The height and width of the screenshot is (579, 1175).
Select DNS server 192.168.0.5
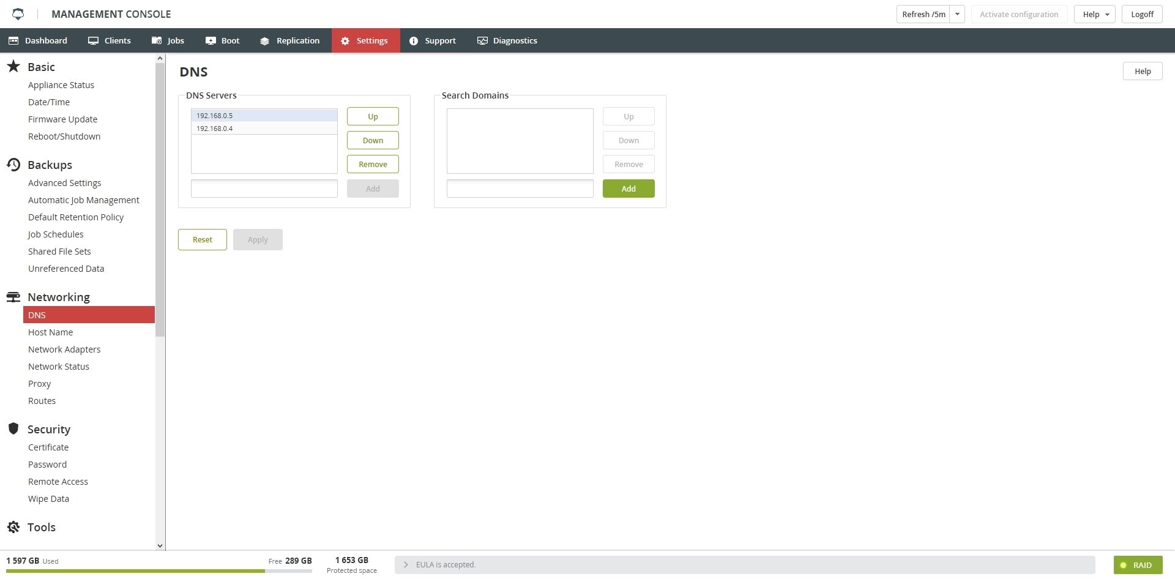(x=264, y=115)
